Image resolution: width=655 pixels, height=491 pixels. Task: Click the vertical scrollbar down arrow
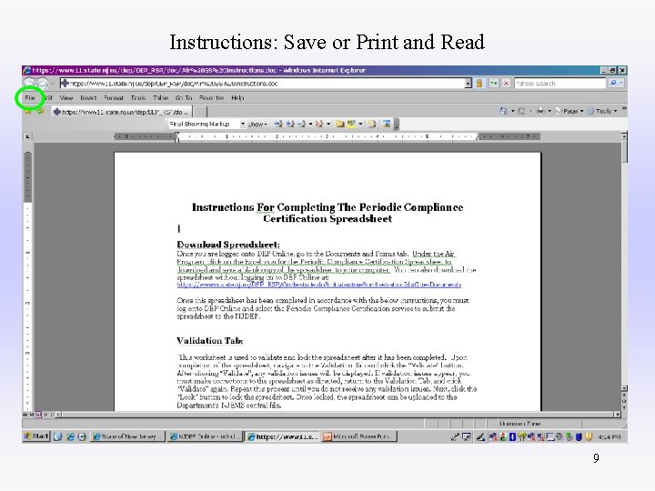click(624, 388)
